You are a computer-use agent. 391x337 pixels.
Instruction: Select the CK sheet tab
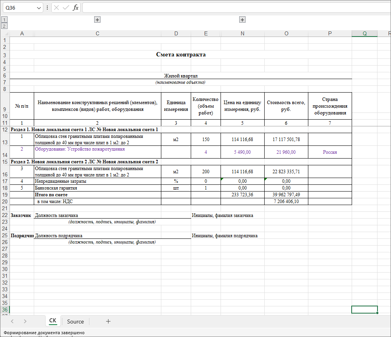52,321
